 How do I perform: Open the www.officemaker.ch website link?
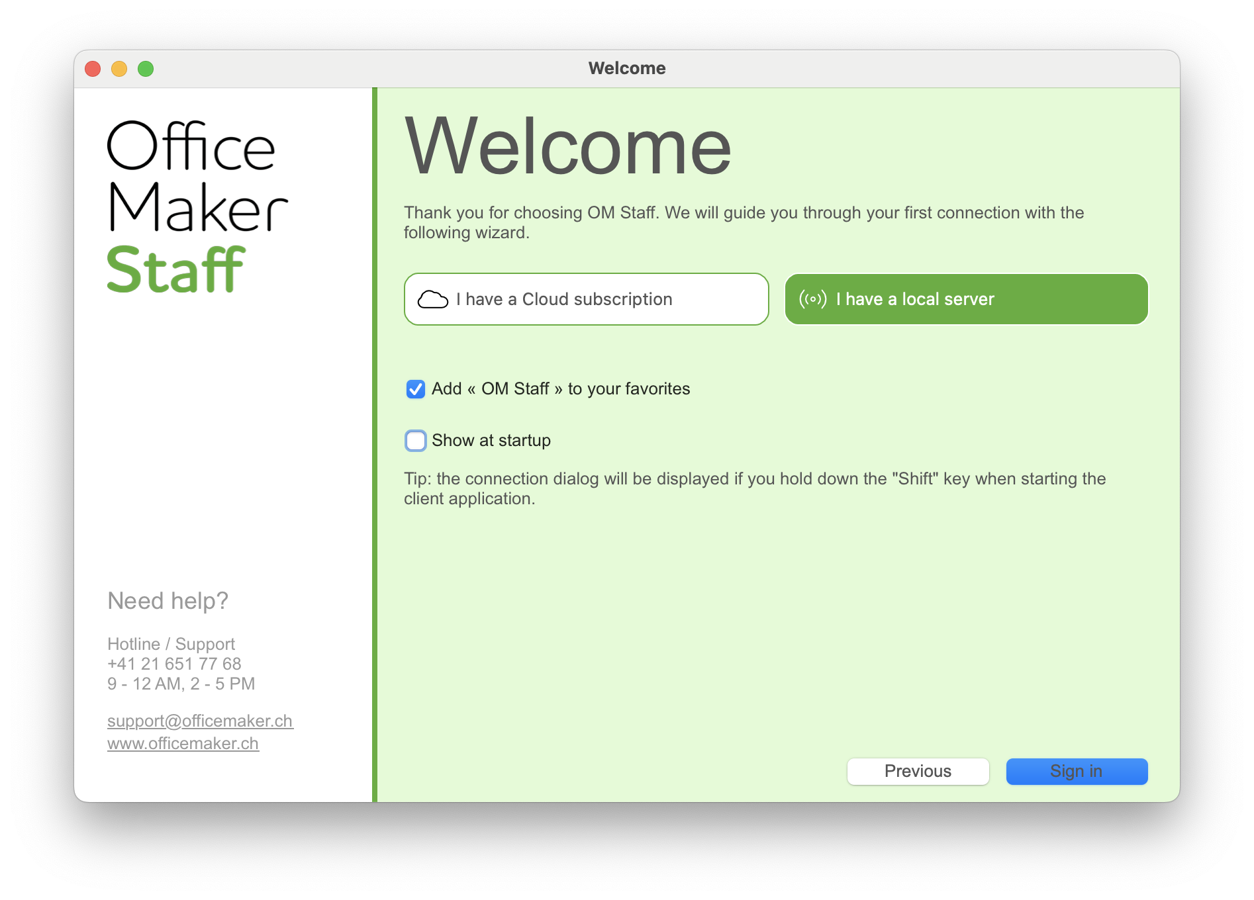tap(183, 743)
